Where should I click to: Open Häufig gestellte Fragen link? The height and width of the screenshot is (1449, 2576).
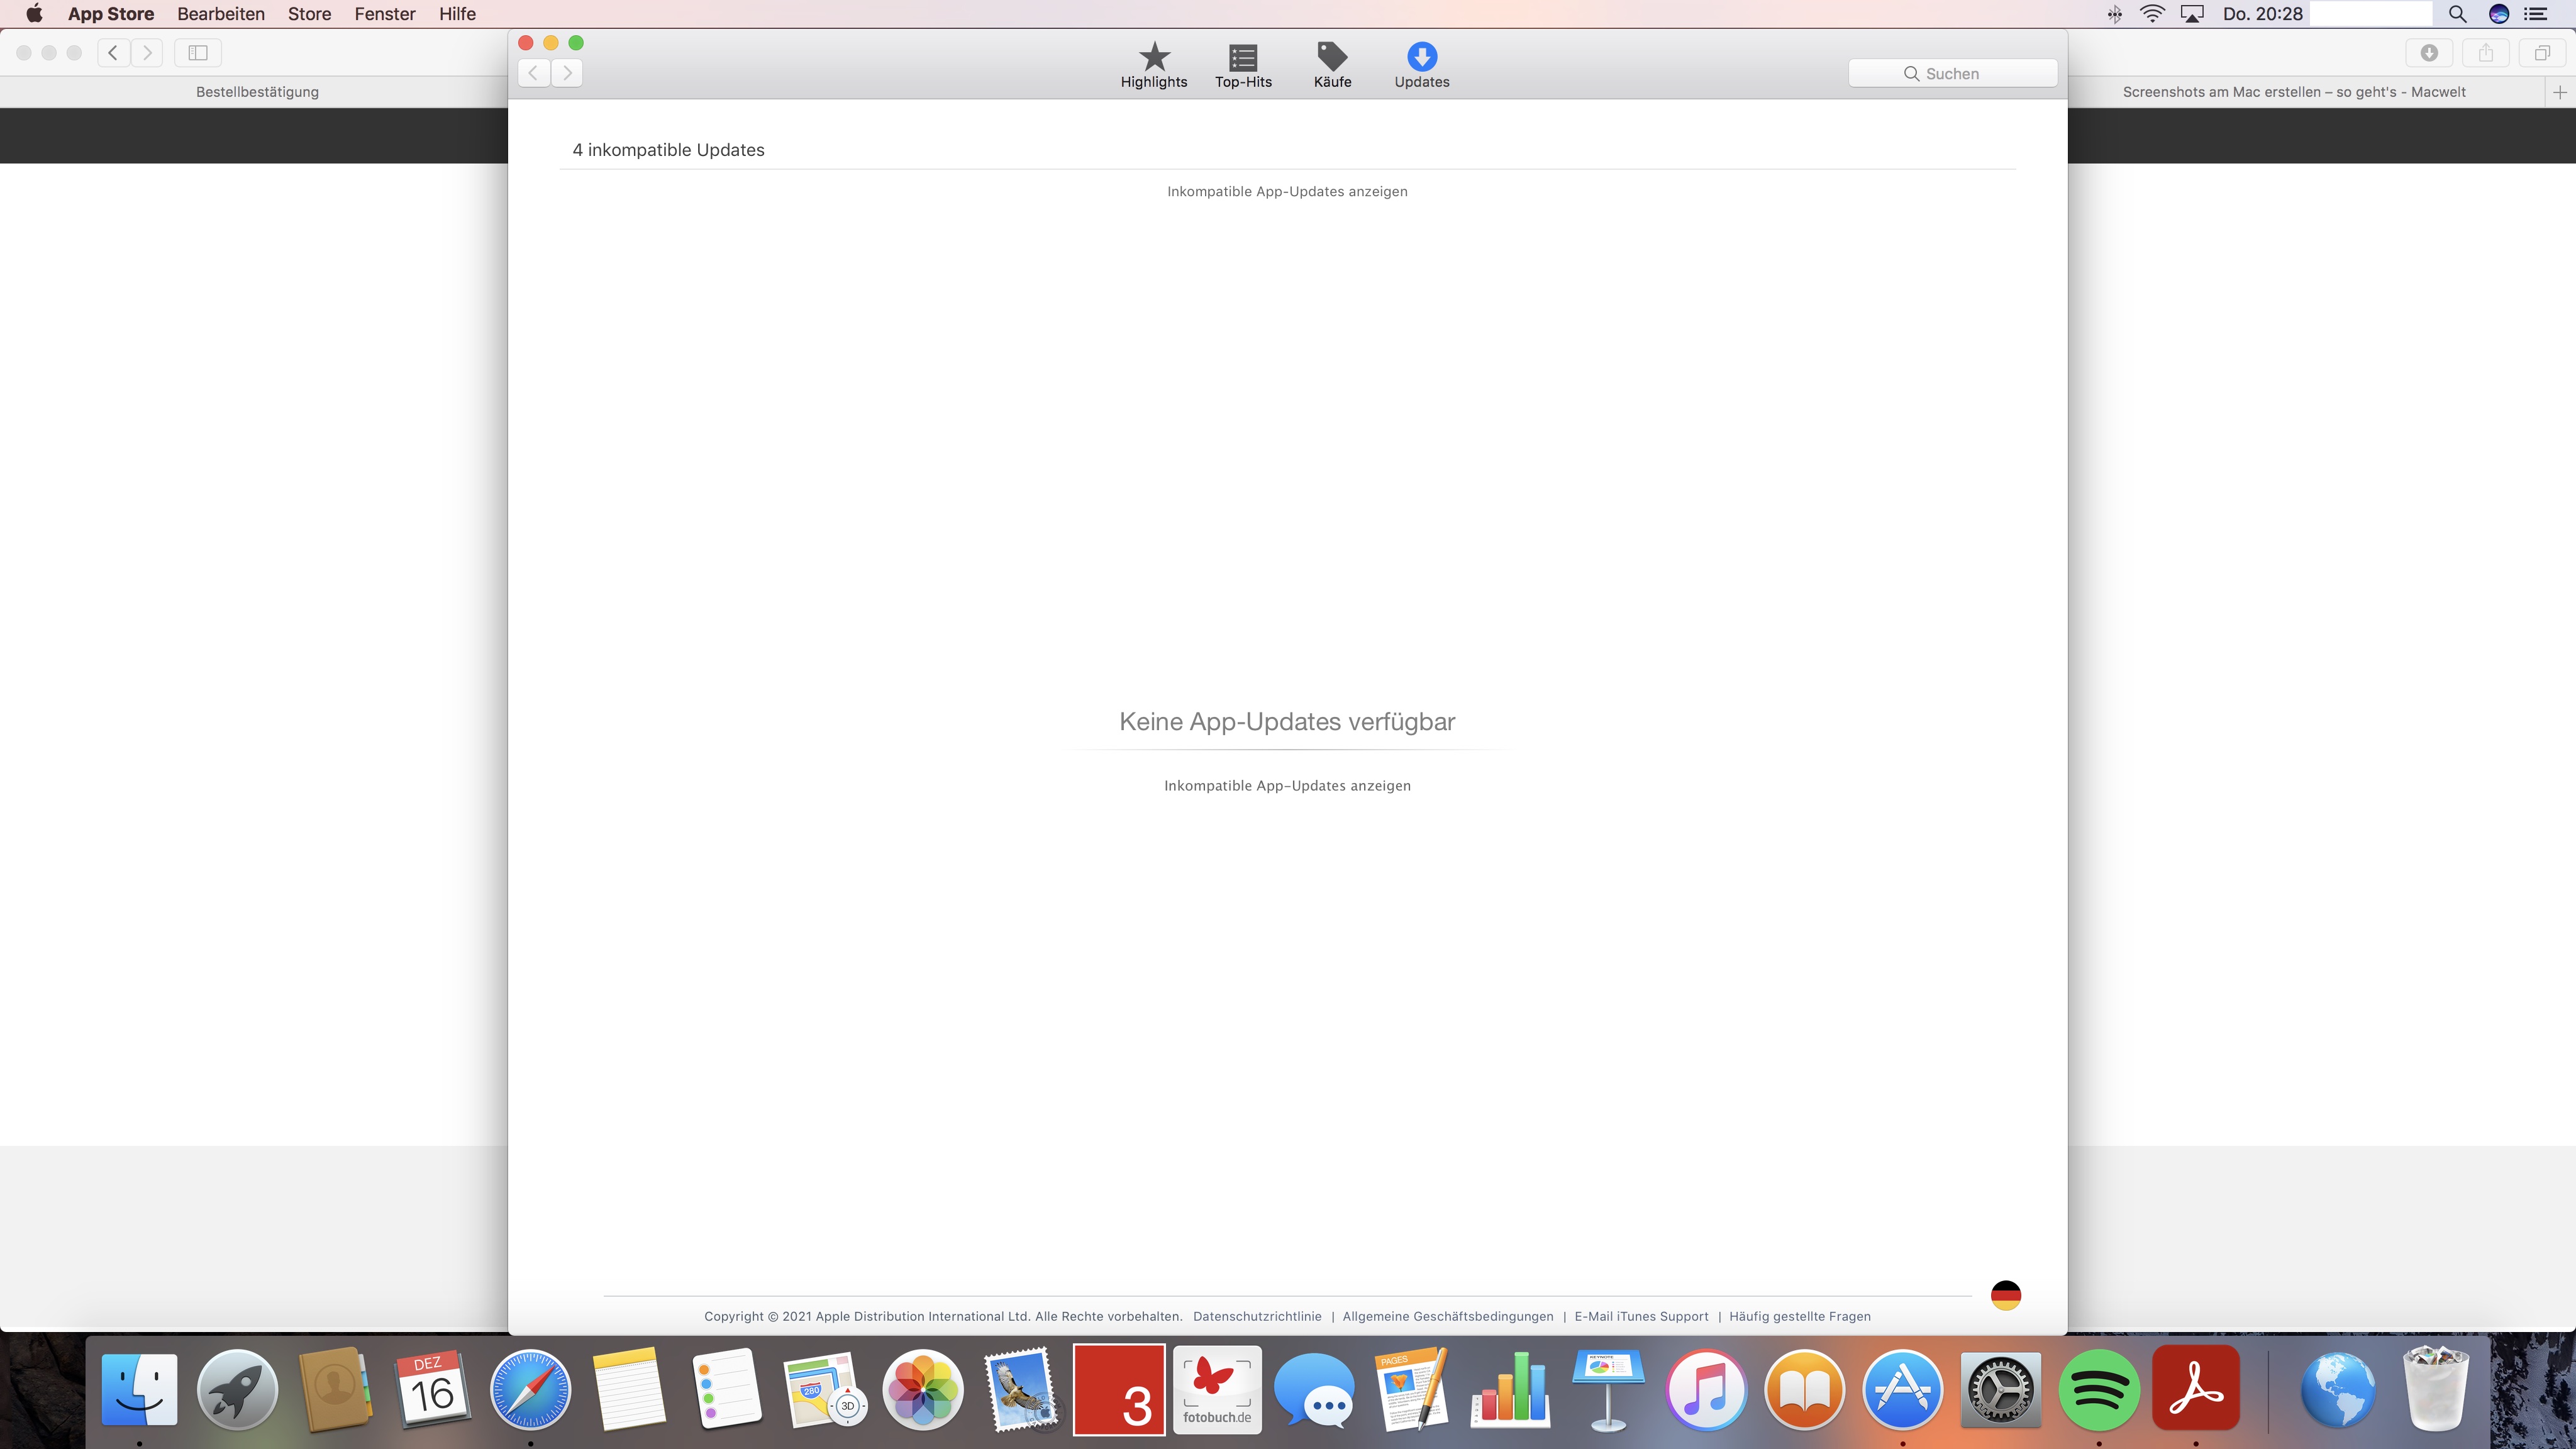pos(1799,1316)
